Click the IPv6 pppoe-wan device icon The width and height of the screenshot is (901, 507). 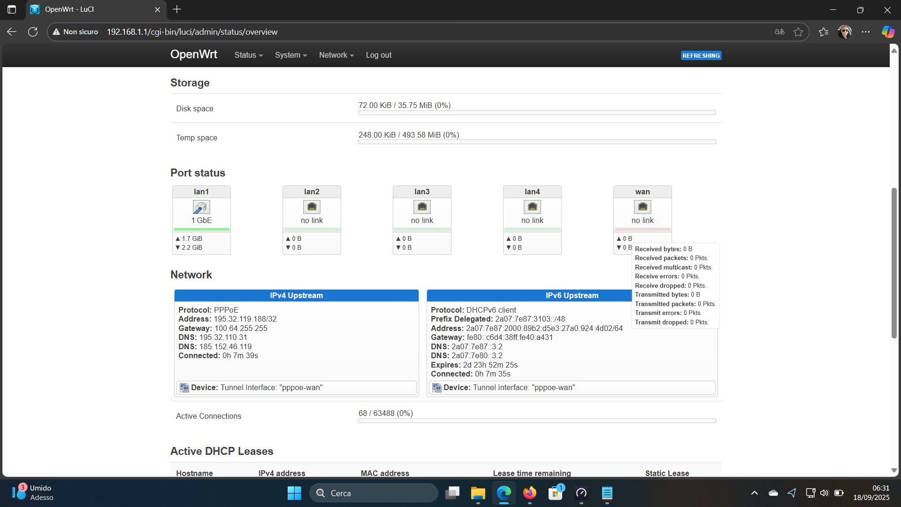click(437, 388)
